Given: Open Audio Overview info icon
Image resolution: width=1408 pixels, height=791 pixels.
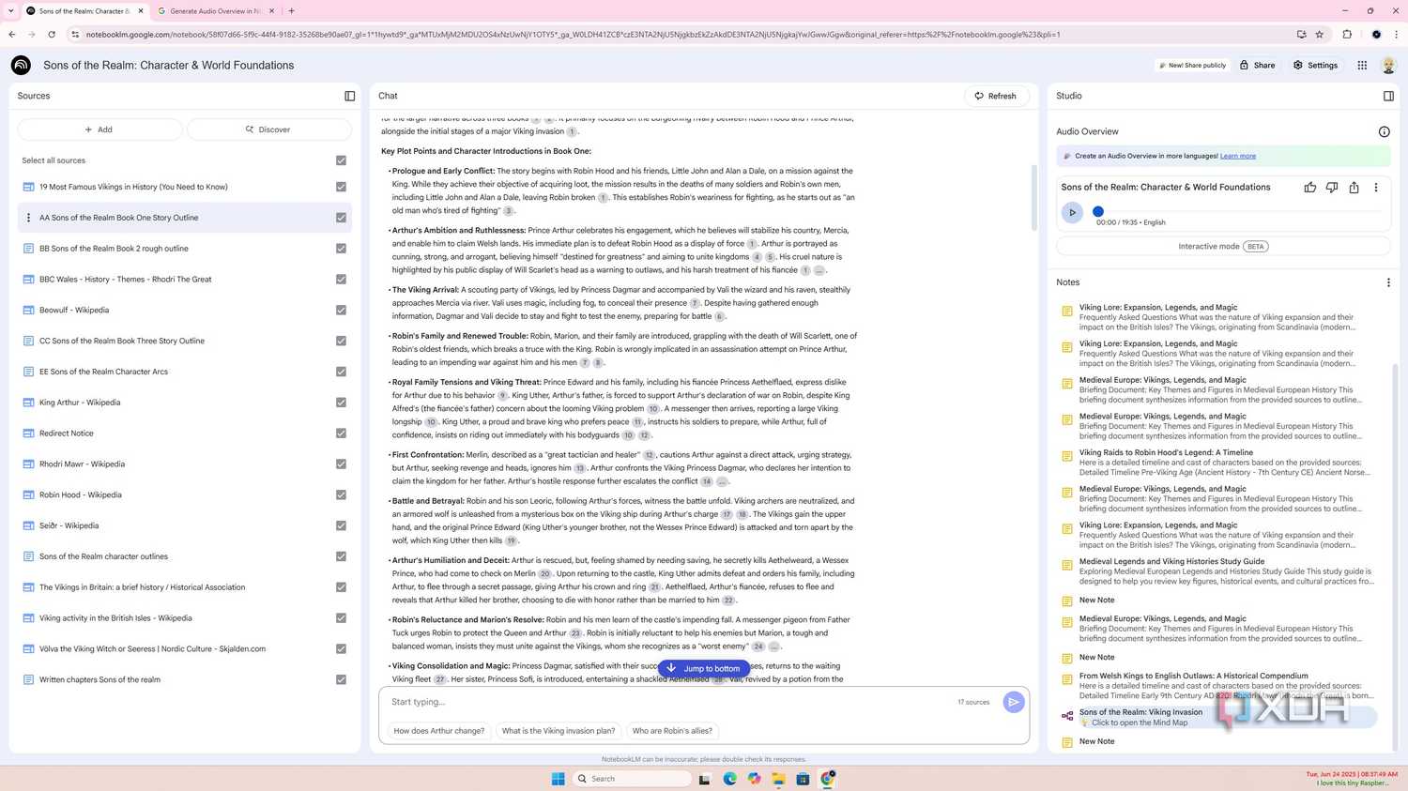Looking at the screenshot, I should coord(1384,131).
